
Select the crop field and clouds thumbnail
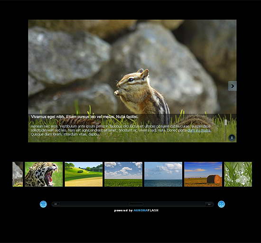(123, 174)
